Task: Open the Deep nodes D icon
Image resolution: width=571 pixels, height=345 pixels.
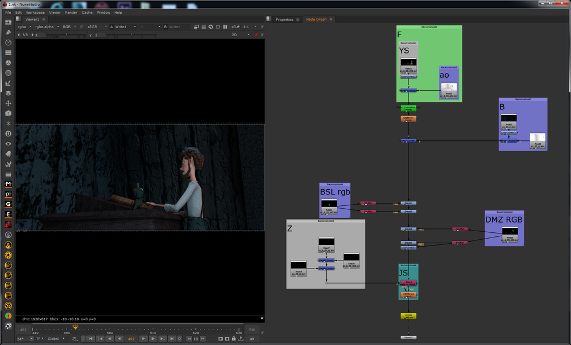Action: pyautogui.click(x=8, y=134)
